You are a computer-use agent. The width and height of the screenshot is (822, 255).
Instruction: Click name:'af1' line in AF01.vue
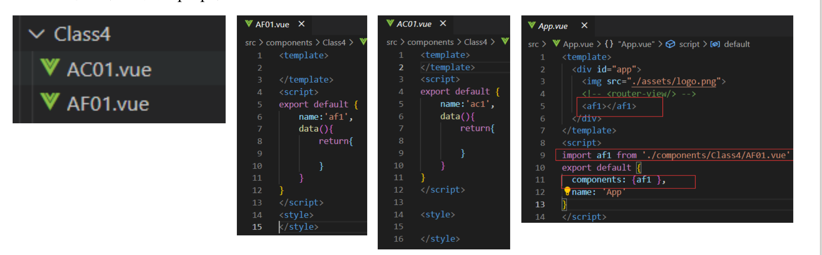(x=326, y=117)
